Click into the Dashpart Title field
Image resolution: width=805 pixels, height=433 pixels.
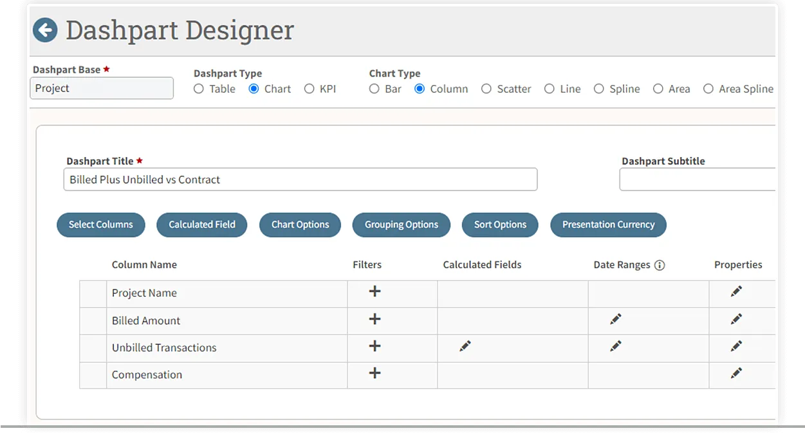[x=300, y=180]
